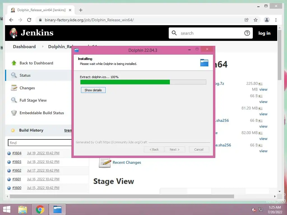Image resolution: width=287 pixels, height=215 pixels.
Task: Click the Build History find input field
Action: click(x=40, y=143)
